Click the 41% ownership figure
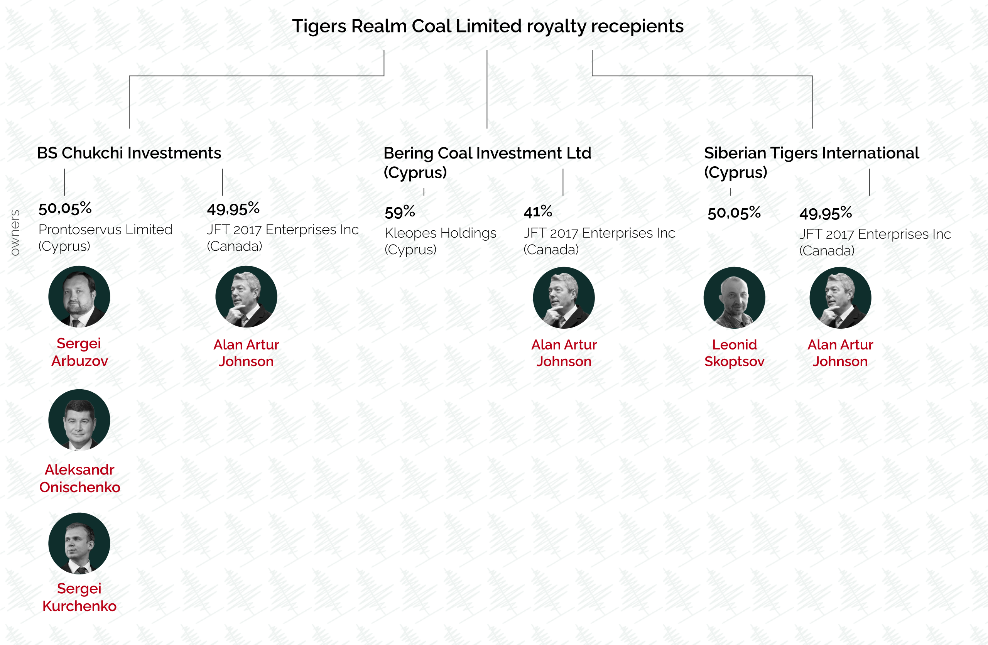This screenshot has height=645, width=988. click(x=537, y=212)
